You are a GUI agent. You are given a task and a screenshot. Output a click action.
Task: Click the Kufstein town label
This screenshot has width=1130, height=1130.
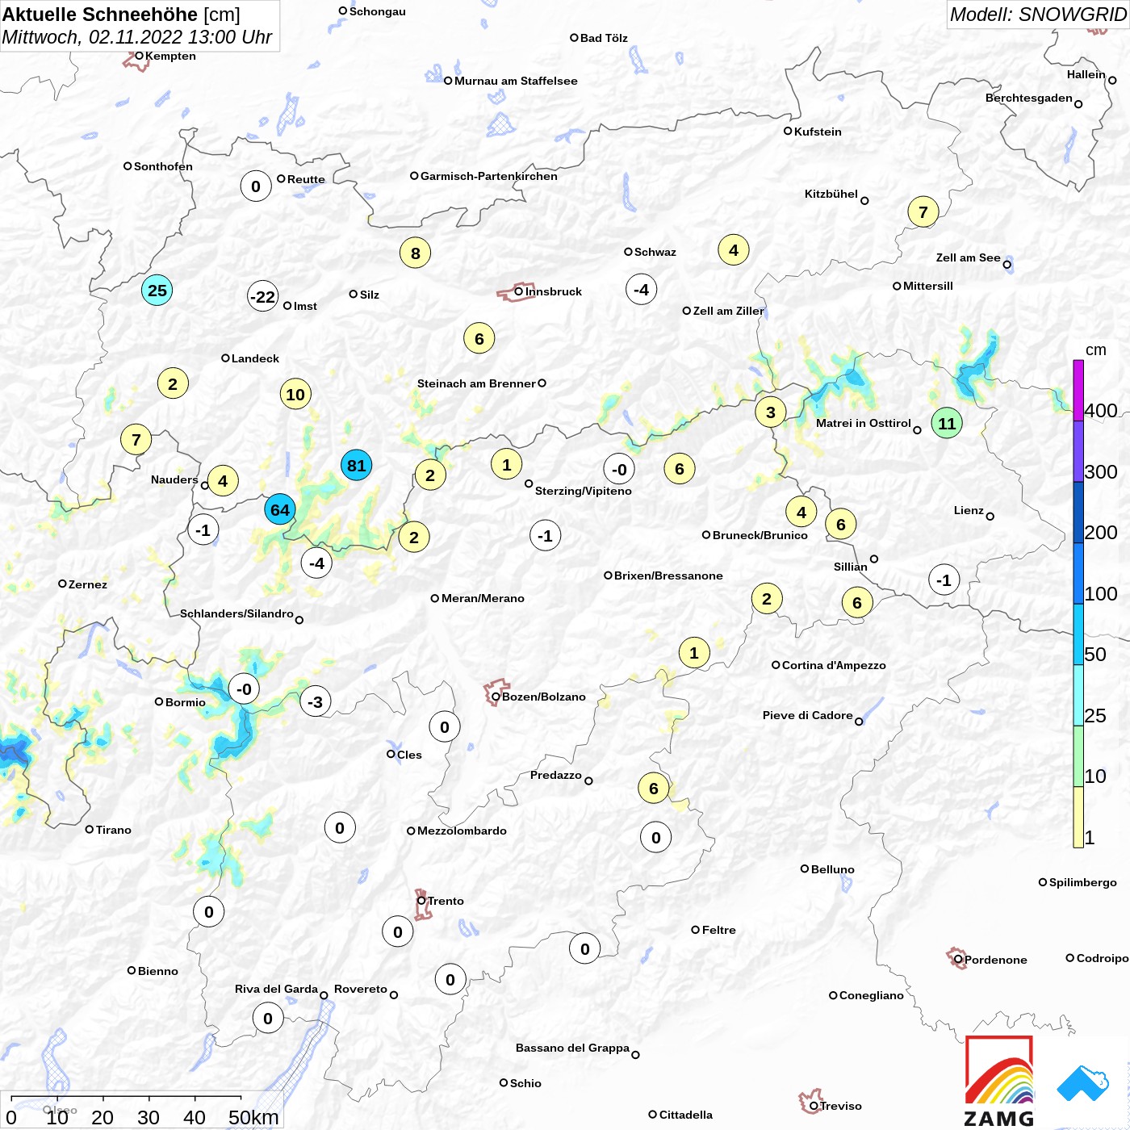coord(818,132)
